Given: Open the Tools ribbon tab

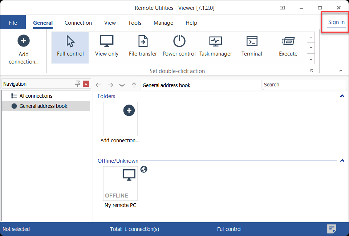Looking at the screenshot, I should (x=135, y=23).
